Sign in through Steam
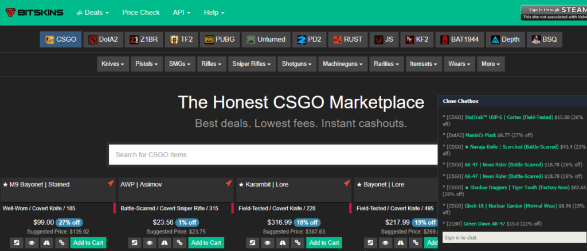The width and height of the screenshot is (587, 251). click(553, 12)
